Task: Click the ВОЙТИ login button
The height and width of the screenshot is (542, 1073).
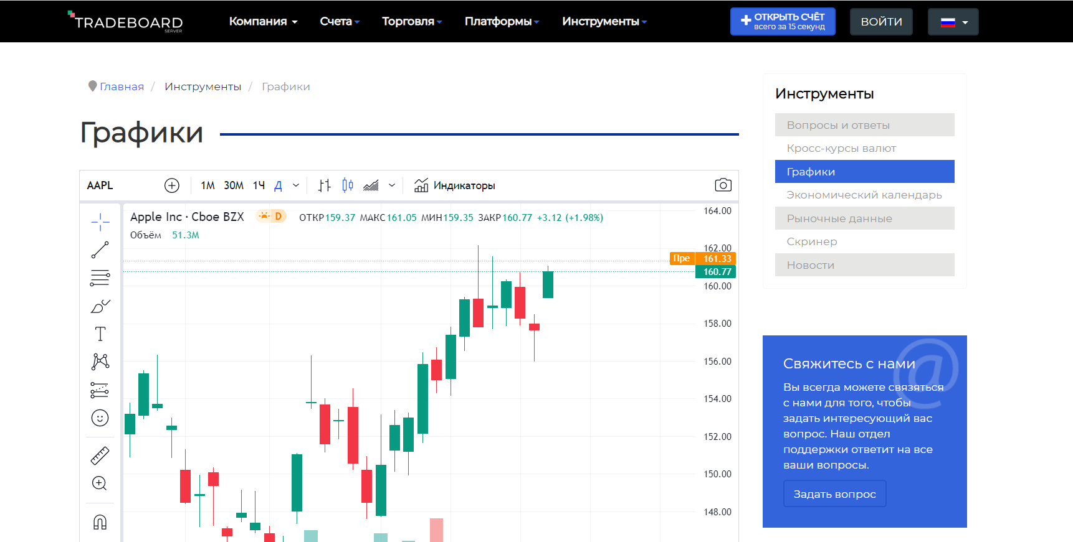Action: coord(881,22)
